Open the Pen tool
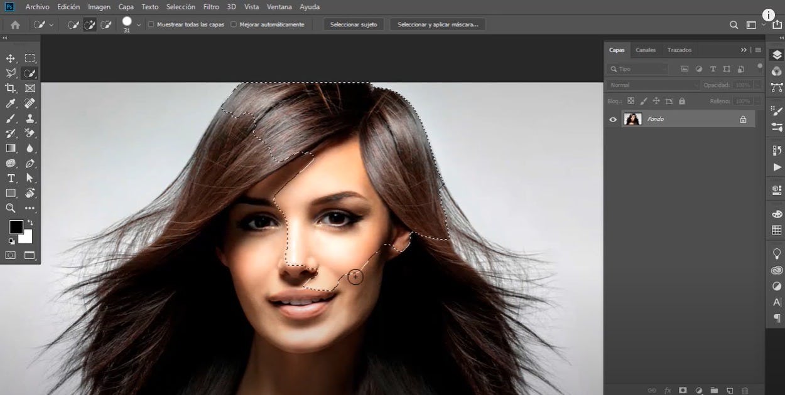The image size is (785, 395). point(30,163)
